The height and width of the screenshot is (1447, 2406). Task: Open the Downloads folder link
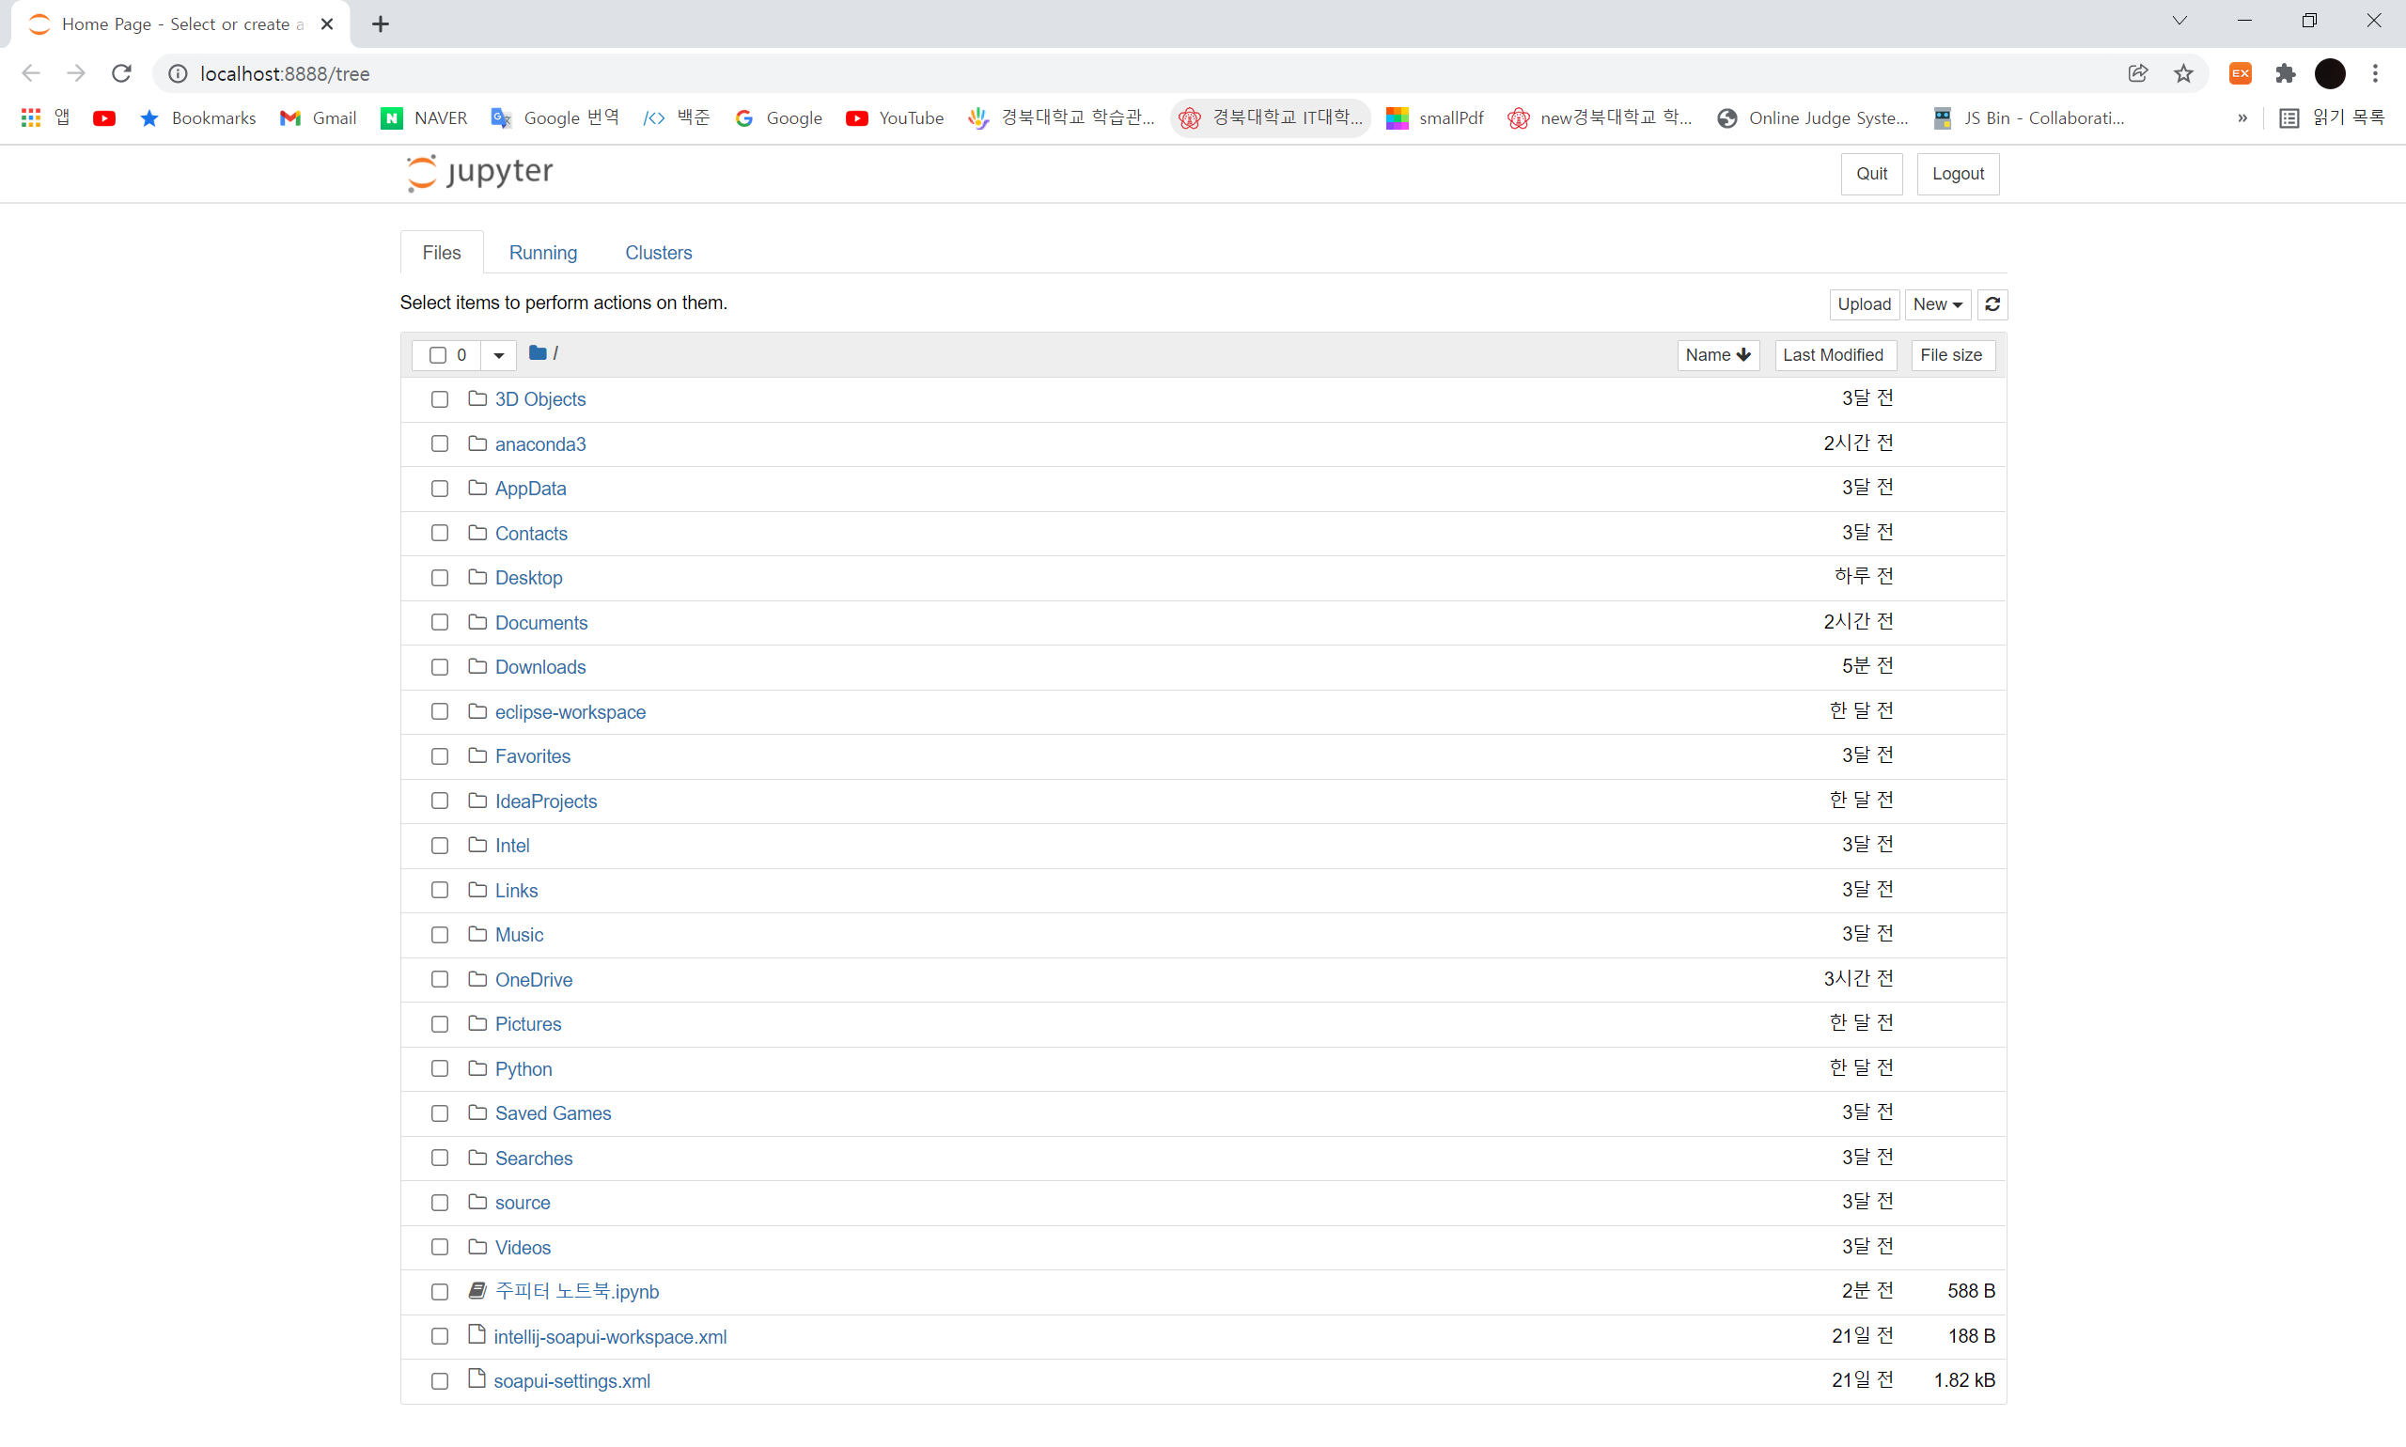point(540,667)
